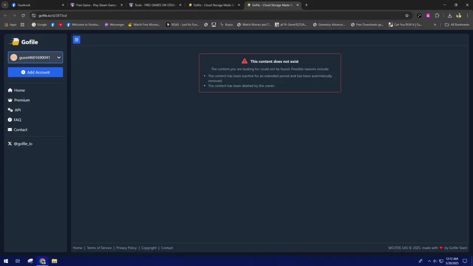
Task: Click the address bar URL field
Action: (218, 16)
